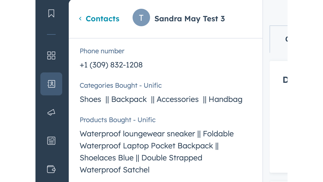Open Marketing via the megaphone icon

51,112
